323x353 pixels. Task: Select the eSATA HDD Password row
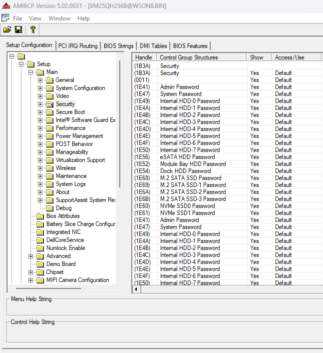187,157
